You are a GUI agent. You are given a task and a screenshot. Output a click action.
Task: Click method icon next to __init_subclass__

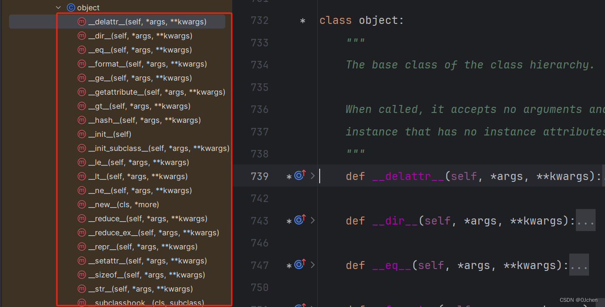(81, 148)
